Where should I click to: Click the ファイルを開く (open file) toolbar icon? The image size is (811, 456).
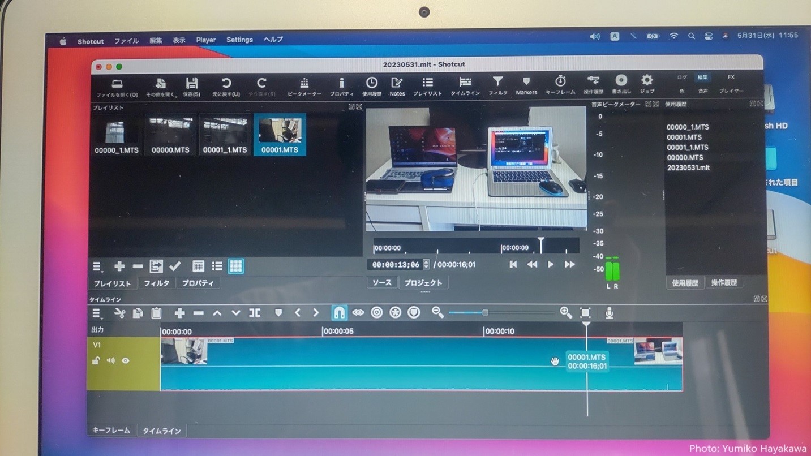117,87
